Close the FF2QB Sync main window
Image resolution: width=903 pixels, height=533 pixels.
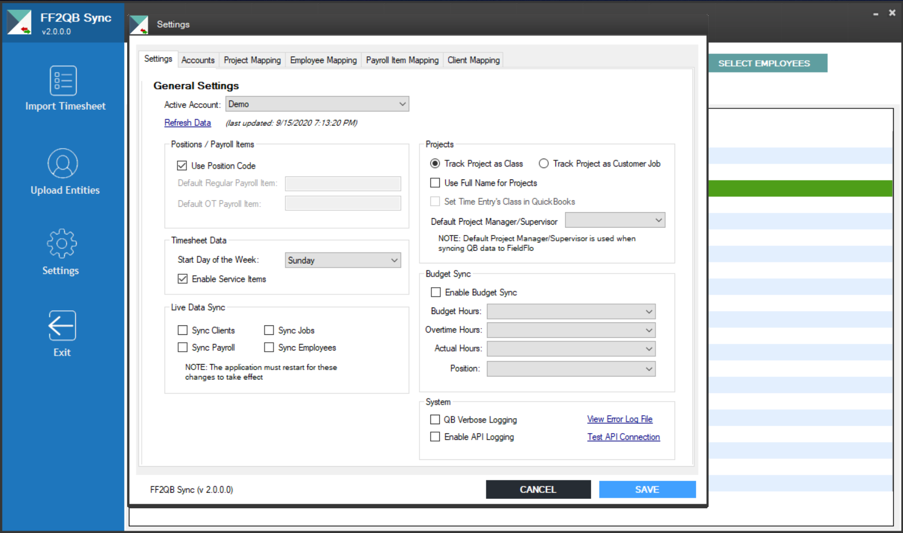[892, 13]
